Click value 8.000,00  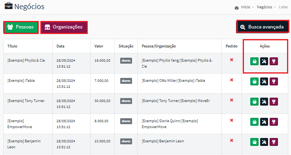click(101, 121)
